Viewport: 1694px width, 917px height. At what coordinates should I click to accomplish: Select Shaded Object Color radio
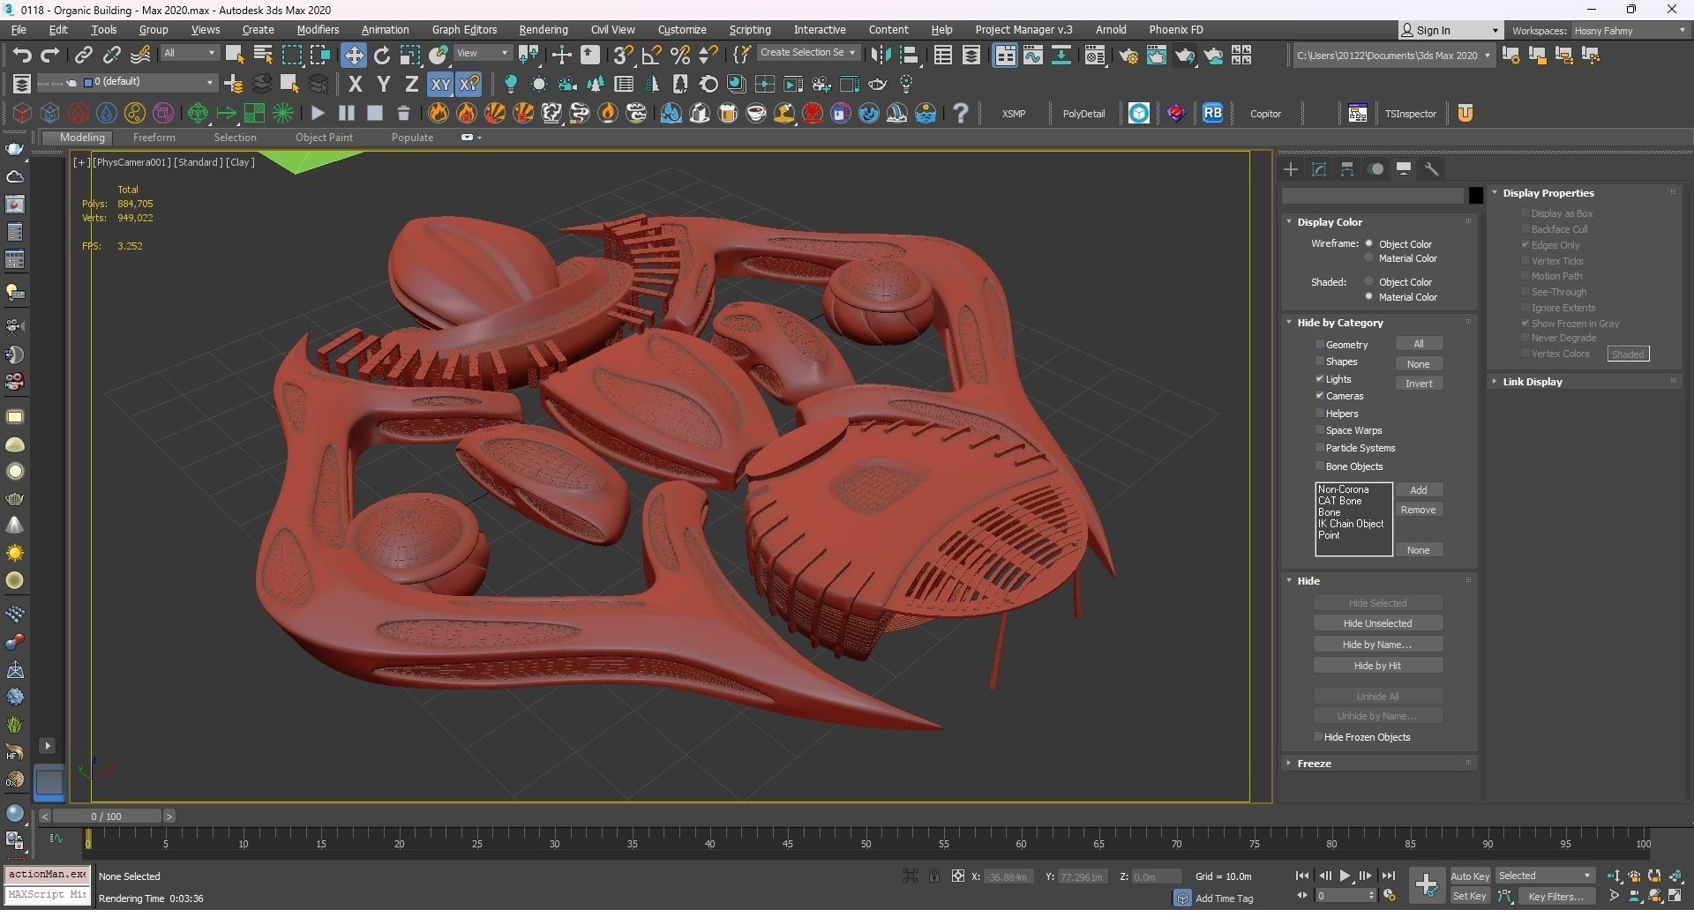click(x=1369, y=281)
